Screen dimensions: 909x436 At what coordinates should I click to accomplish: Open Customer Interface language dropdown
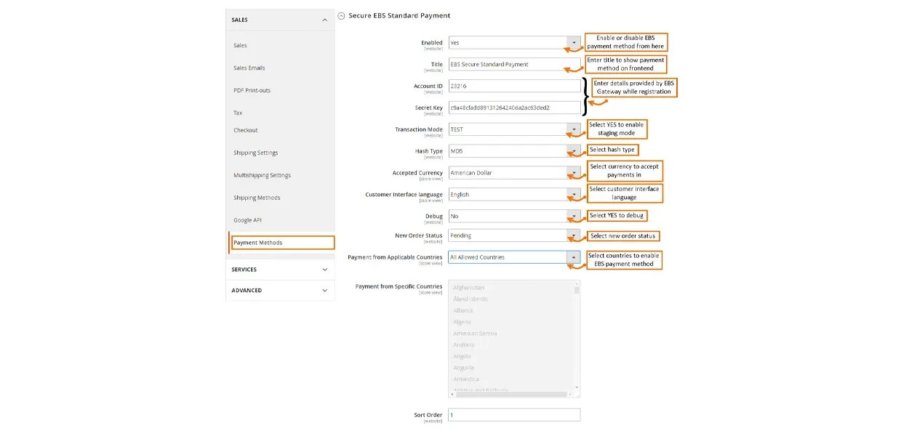(x=514, y=195)
